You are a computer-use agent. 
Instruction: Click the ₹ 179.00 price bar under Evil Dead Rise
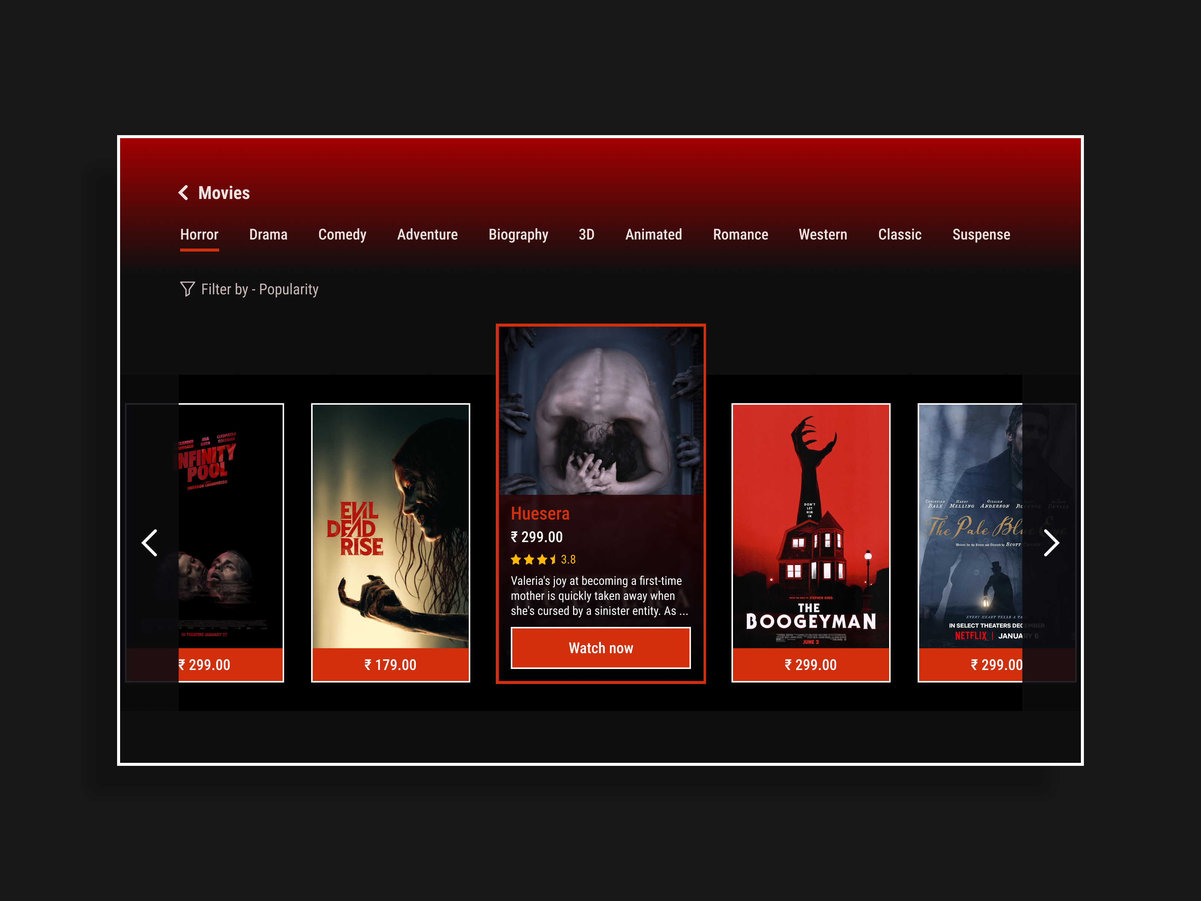pyautogui.click(x=390, y=664)
